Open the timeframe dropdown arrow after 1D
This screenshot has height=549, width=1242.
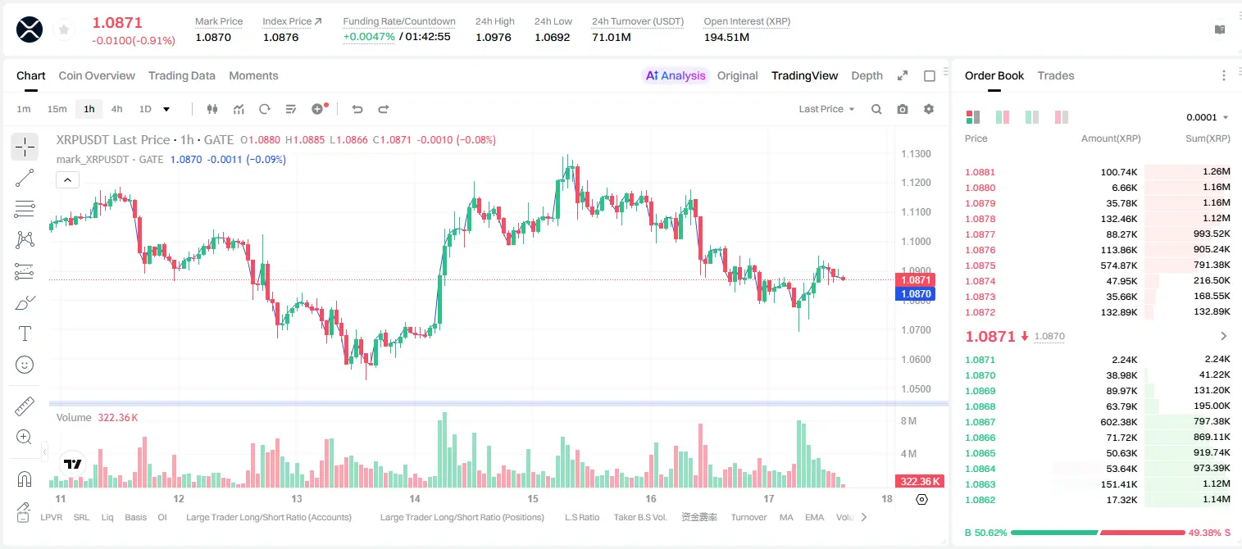coord(166,109)
